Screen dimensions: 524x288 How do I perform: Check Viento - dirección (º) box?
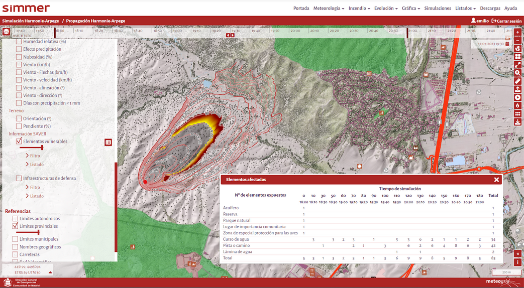(19, 95)
